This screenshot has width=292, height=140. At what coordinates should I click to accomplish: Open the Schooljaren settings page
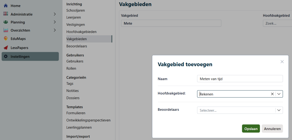76,11
